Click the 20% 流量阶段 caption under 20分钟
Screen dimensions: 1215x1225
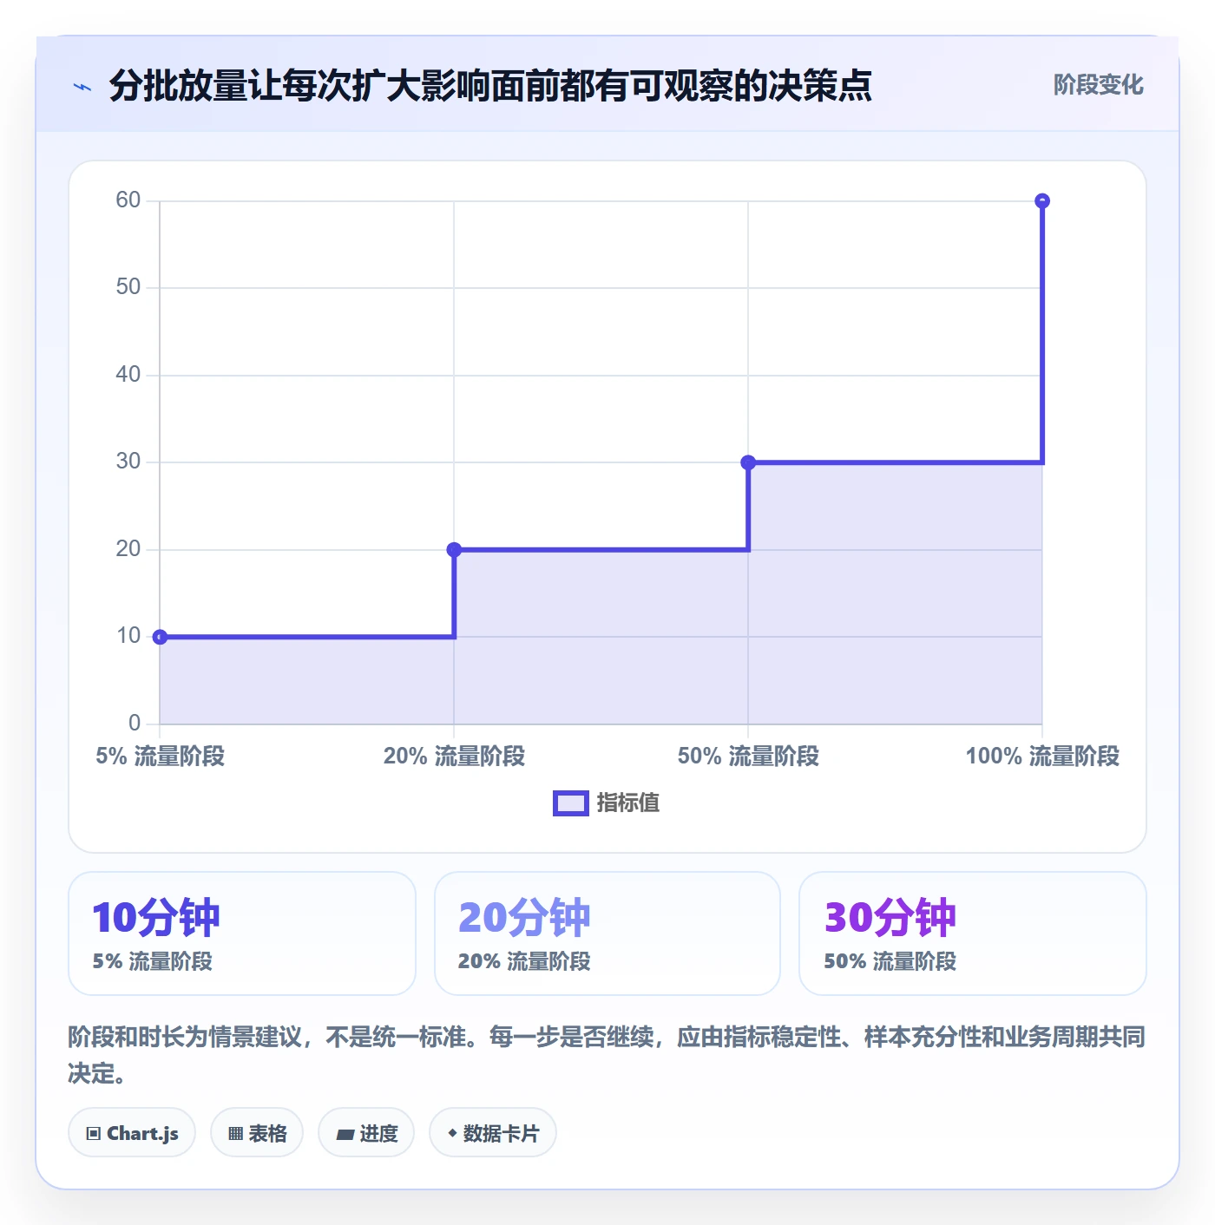(524, 961)
